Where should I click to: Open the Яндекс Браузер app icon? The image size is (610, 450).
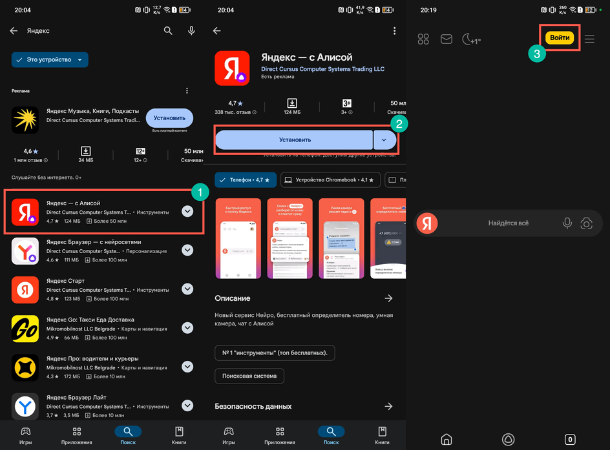pos(25,251)
